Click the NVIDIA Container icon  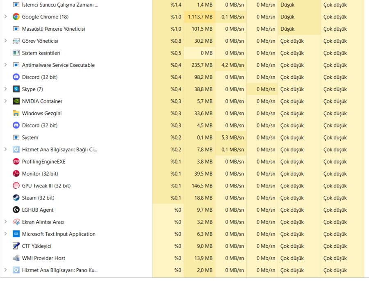click(x=16, y=101)
